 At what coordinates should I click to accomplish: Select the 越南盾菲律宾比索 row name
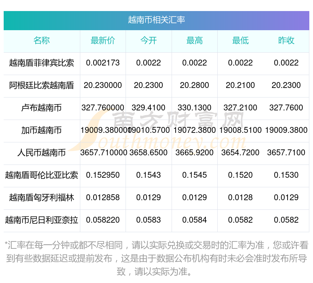(x=42, y=63)
